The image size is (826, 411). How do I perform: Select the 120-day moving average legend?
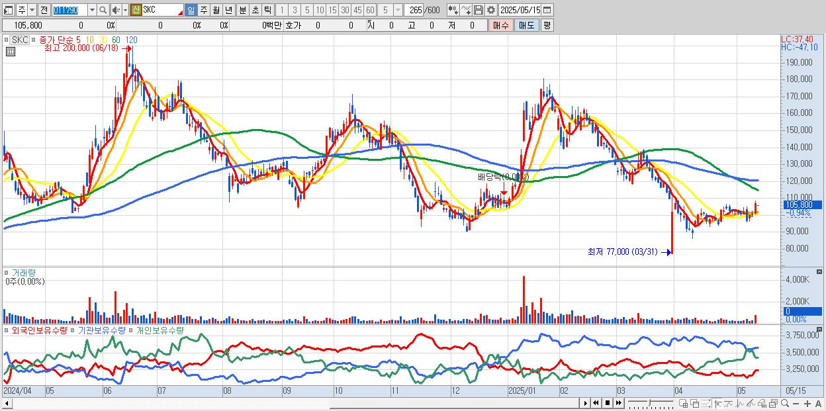point(131,40)
